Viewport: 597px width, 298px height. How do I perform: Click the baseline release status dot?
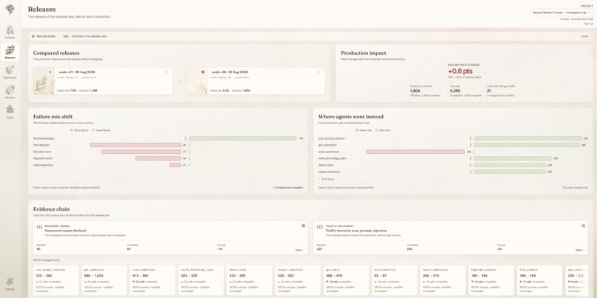(50, 72)
